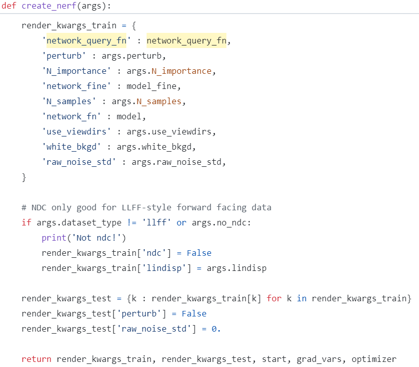Viewport: 419px width, 367px height.
Task: Click the print('Not ndc!') call
Action: (83, 238)
